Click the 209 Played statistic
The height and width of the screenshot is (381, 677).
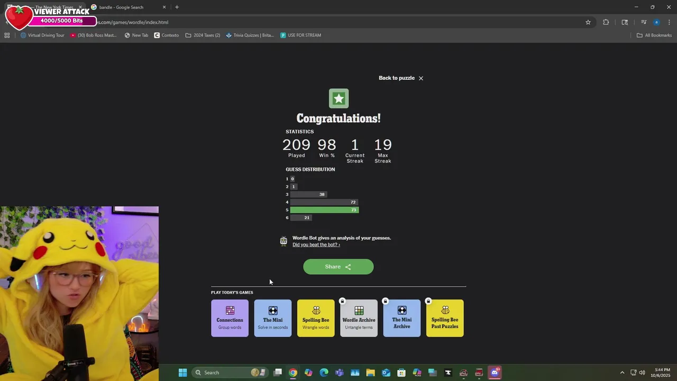[297, 148]
